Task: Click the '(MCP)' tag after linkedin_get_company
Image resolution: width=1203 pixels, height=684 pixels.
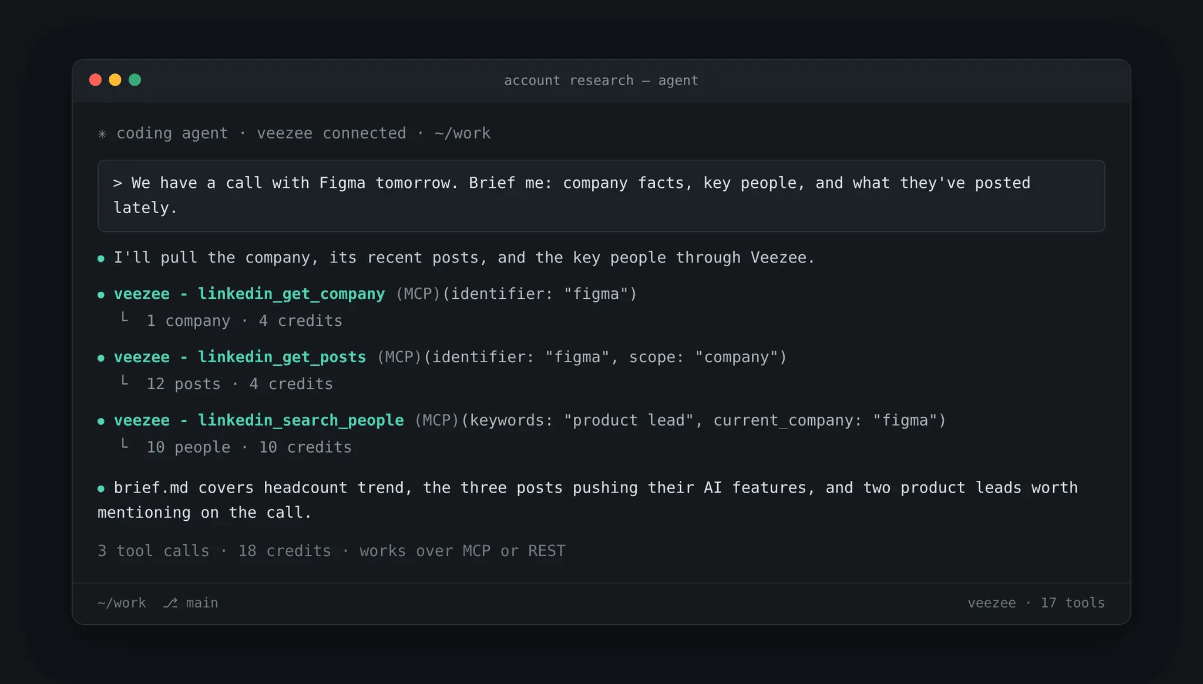Action: point(418,294)
